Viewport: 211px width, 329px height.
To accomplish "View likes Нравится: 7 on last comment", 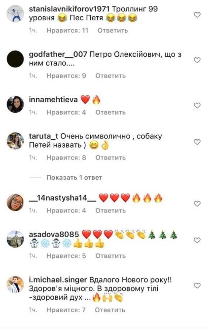I will tap(66, 310).
